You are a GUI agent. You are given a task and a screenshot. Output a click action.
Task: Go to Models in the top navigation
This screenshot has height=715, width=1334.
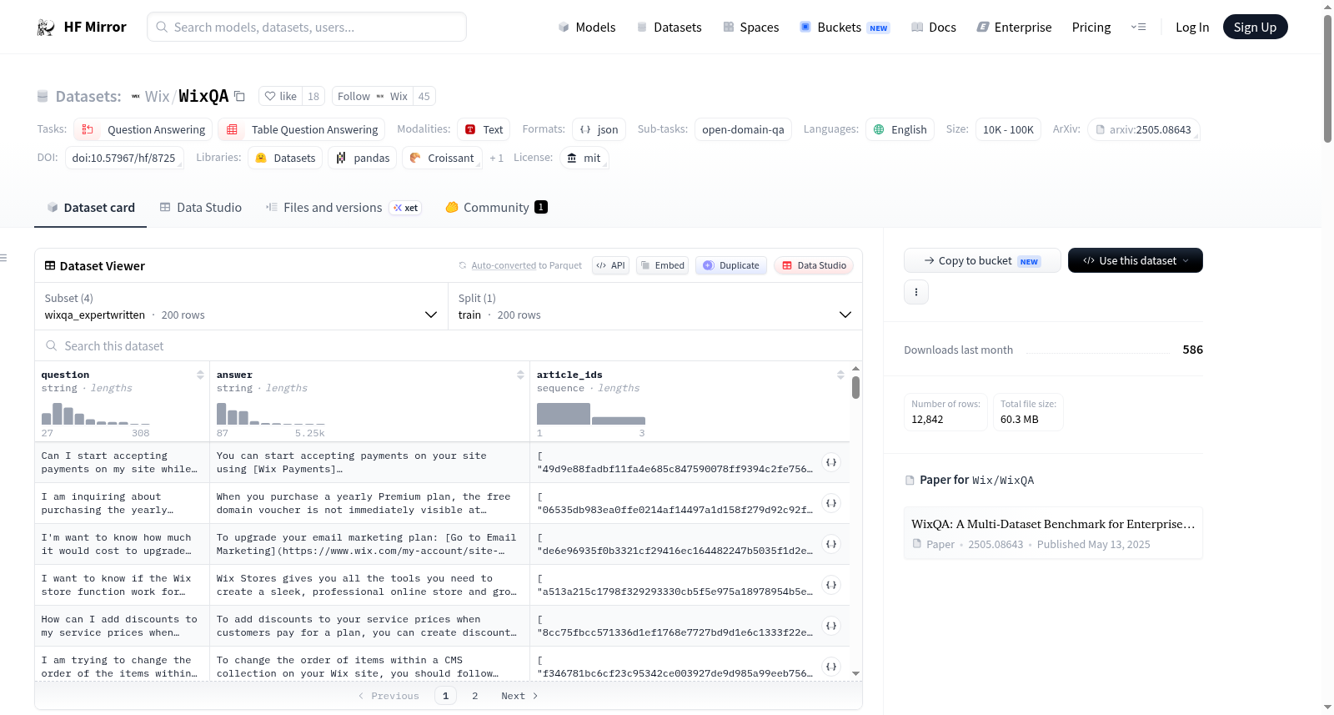coord(587,28)
